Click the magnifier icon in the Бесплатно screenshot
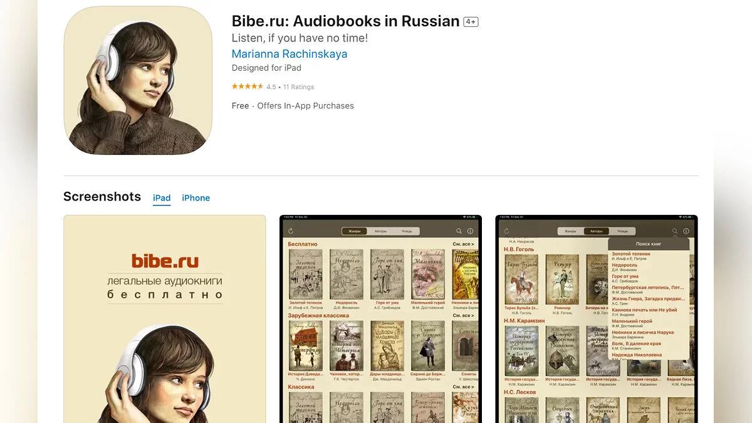Screen dimensions: 752x423 point(459,231)
